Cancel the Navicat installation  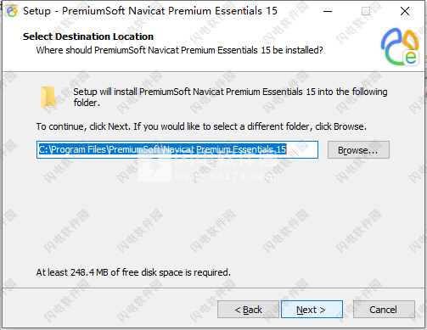tap(384, 310)
